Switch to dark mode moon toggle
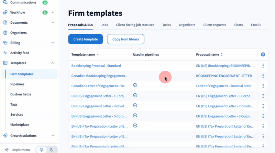The image size is (275, 153). (x=52, y=150)
